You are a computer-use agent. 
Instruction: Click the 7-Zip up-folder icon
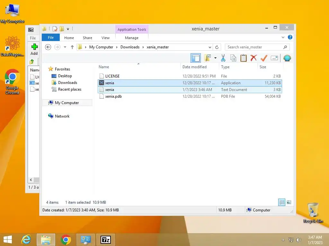32,61
